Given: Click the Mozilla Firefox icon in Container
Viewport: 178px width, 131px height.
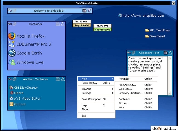Looking at the screenshot, I should (12, 36).
